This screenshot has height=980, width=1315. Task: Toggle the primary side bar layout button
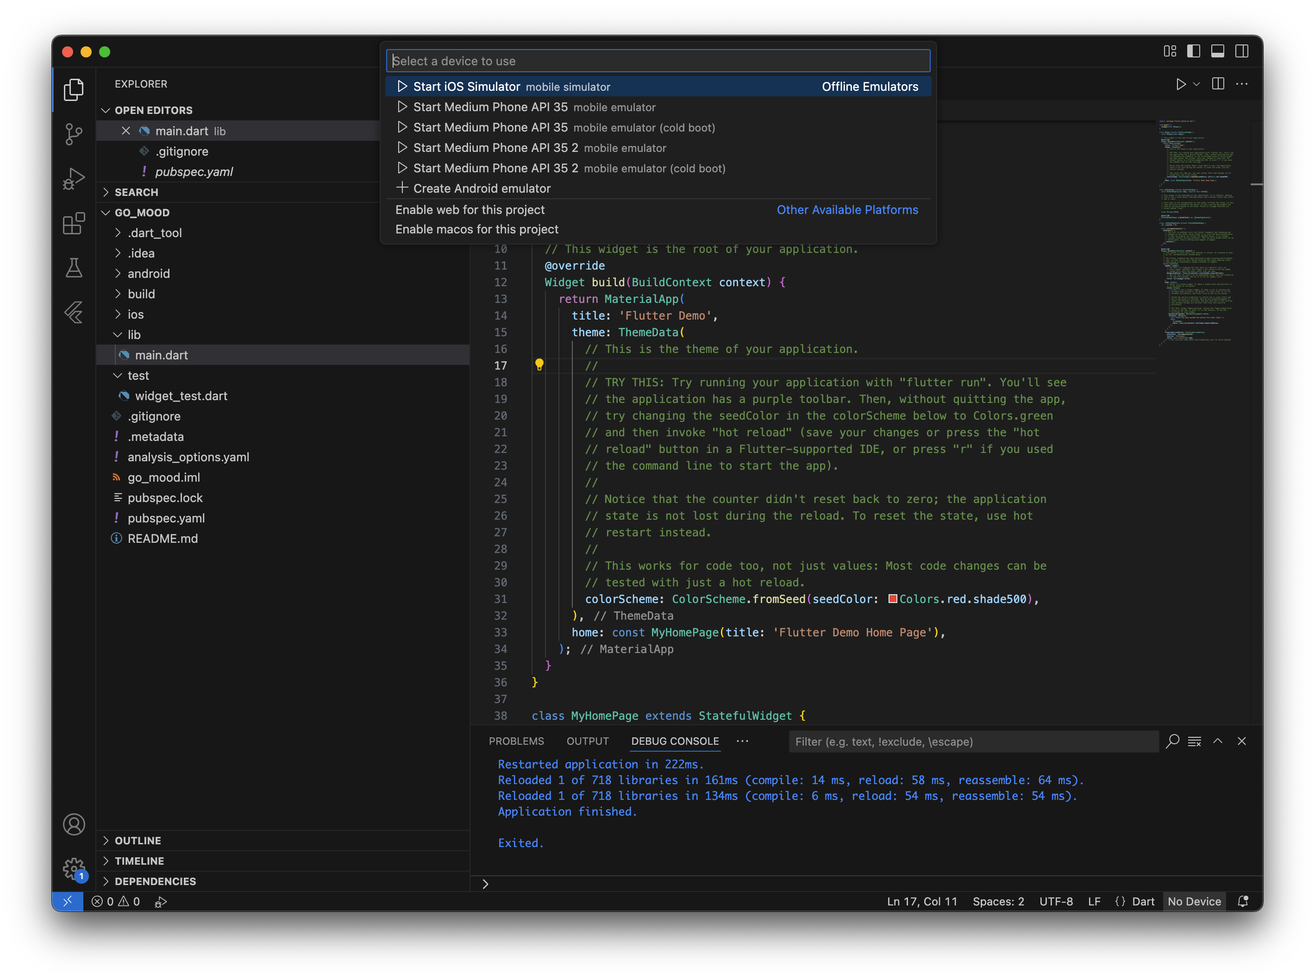pyautogui.click(x=1193, y=51)
